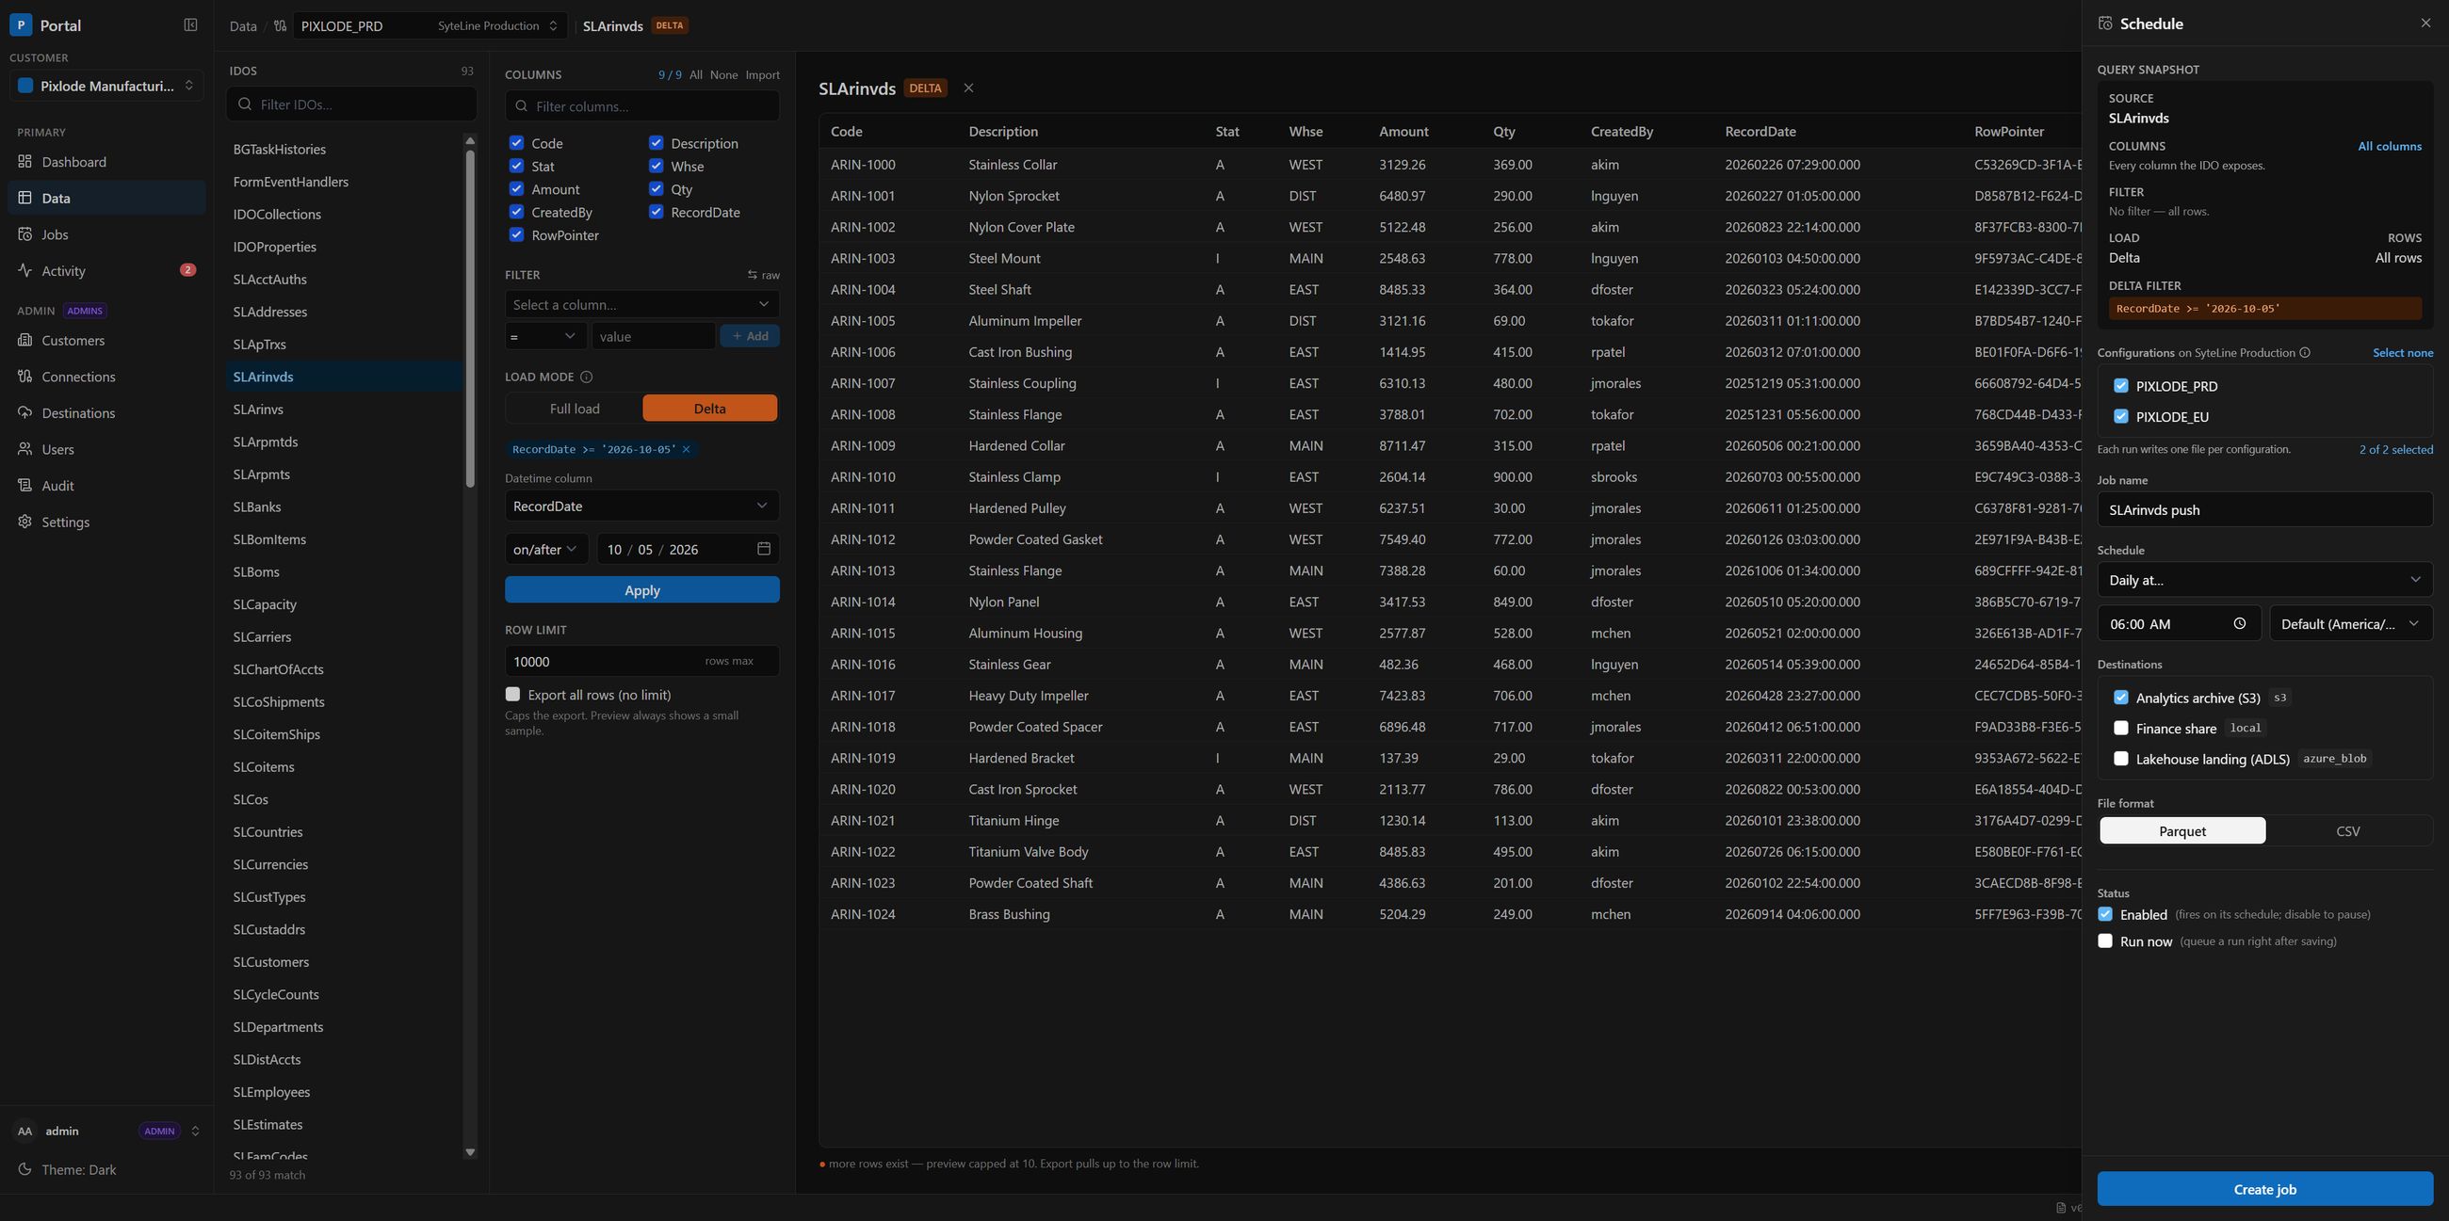Image resolution: width=2449 pixels, height=1221 pixels.
Task: Open the Pixlode Manufacturing customer switcher
Action: click(x=106, y=86)
